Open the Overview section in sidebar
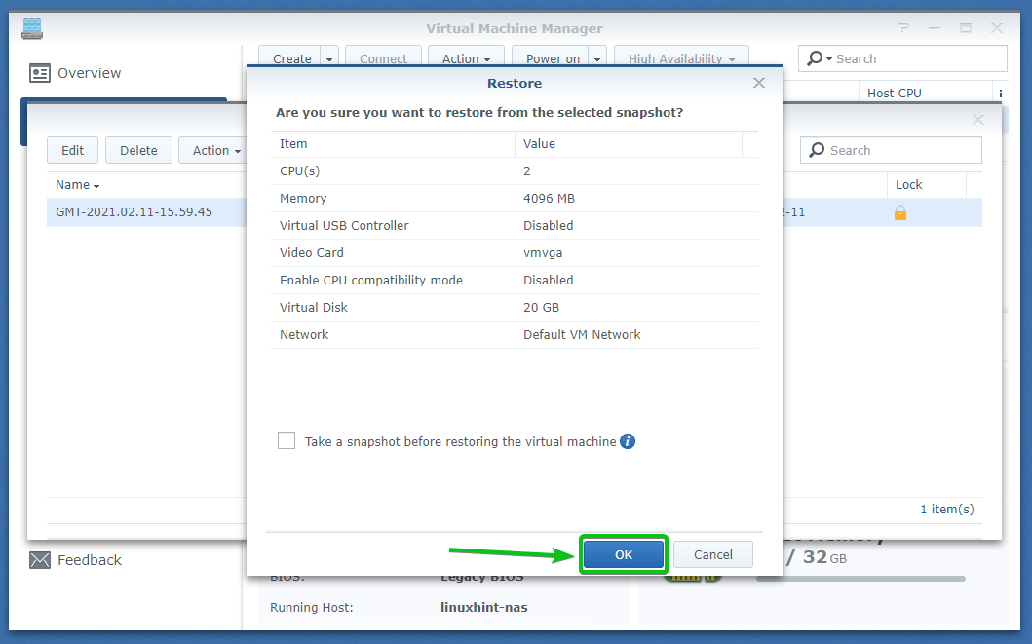 [x=89, y=73]
